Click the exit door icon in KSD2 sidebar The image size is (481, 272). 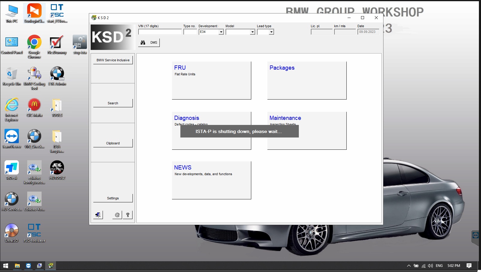coord(98,215)
